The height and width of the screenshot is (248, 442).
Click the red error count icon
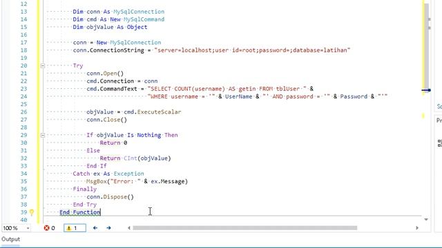coord(46,228)
